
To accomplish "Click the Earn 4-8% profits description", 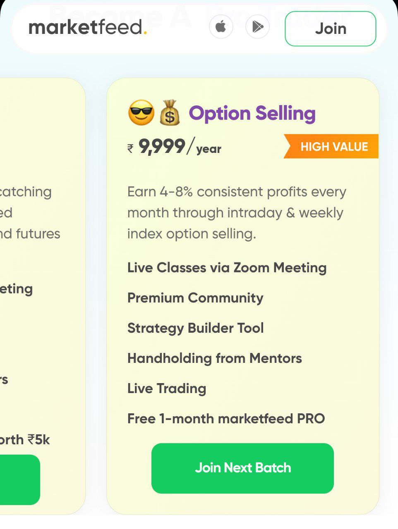I will point(237,213).
